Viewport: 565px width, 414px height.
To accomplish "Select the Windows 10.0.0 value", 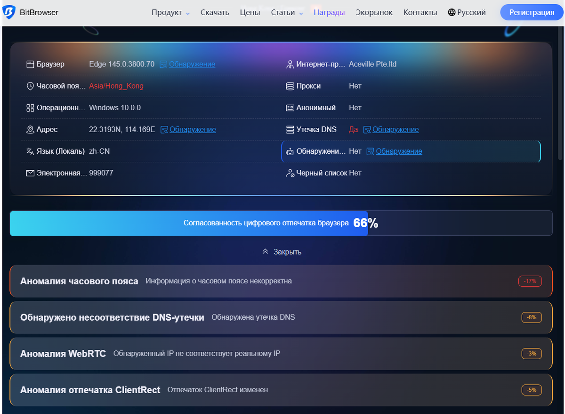I will [x=115, y=108].
